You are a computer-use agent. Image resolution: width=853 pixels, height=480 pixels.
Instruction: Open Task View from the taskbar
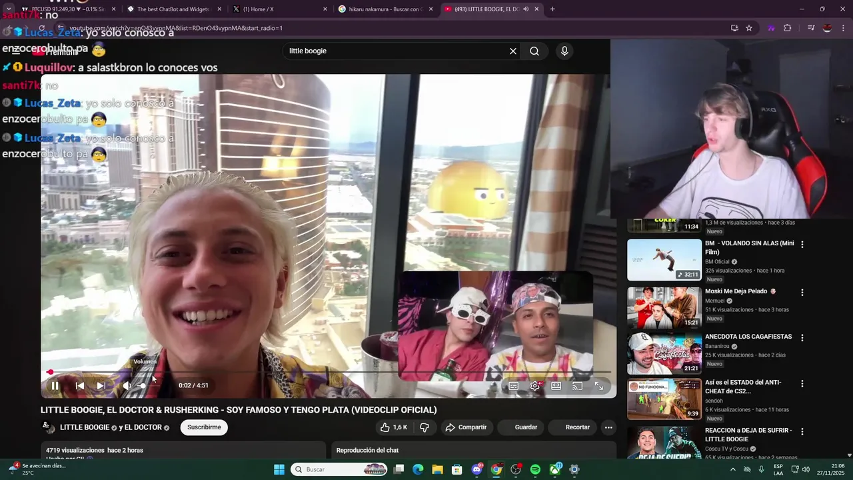[x=399, y=469]
